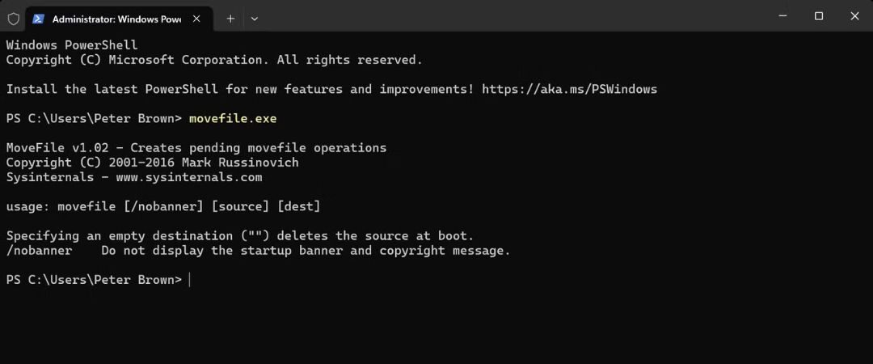Close the Windows Terminal window

point(855,16)
